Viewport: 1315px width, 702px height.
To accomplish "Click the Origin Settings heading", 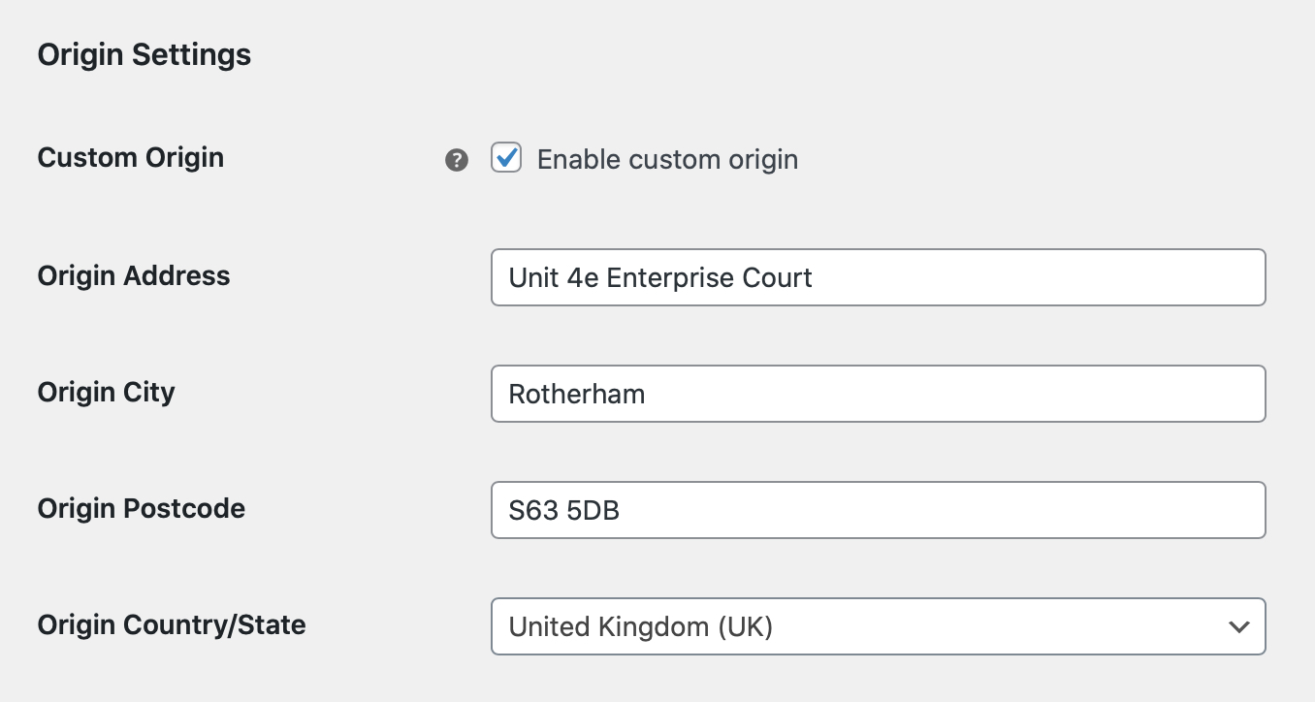I will (144, 55).
